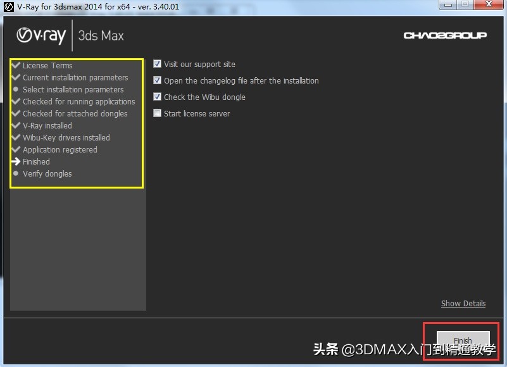Minimize the V-Ray installer window
Screen dimensions: 507x367
pos(448,5)
